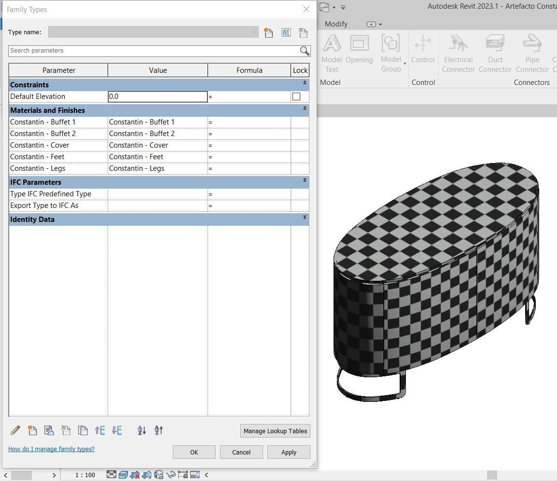Click the Type IFC Predefined Type parameter
Image resolution: width=557 pixels, height=481 pixels.
(58, 194)
